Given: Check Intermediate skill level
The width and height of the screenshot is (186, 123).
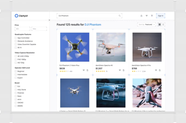Looking at the screenshot, I should pyautogui.click(x=16, y=75).
